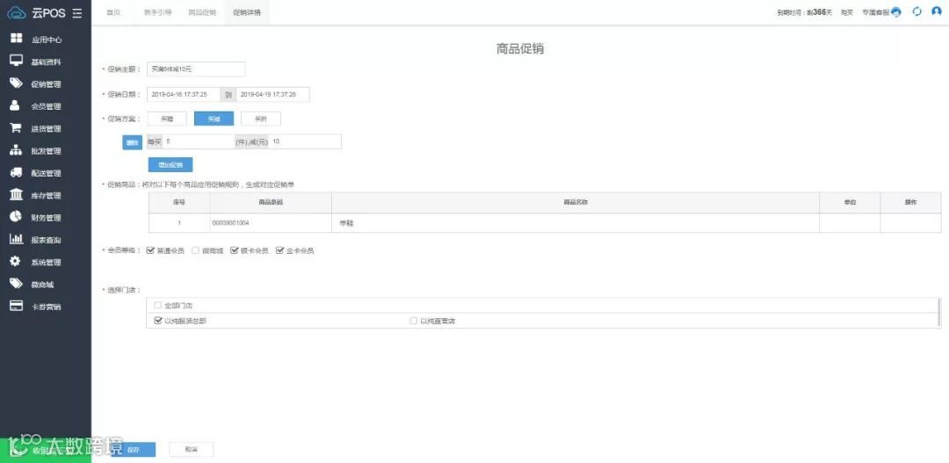Click the 操作 column header

click(911, 202)
